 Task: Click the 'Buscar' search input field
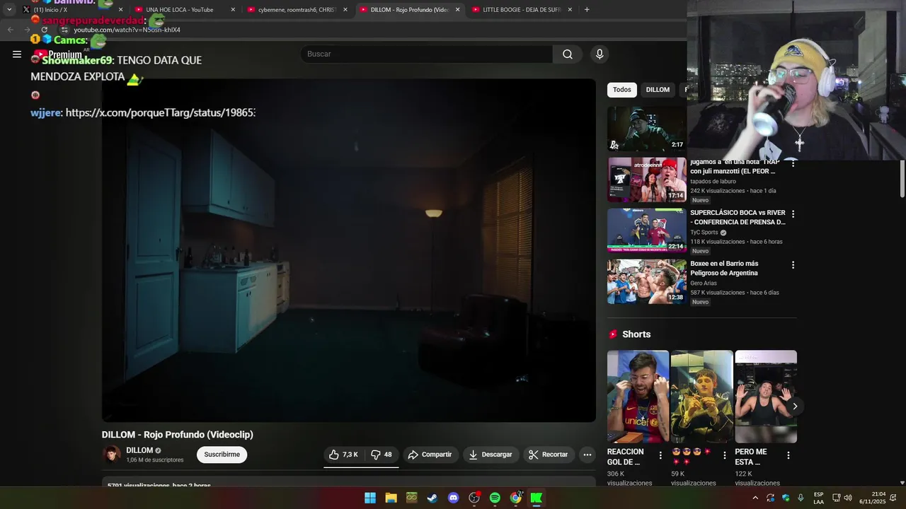point(426,54)
